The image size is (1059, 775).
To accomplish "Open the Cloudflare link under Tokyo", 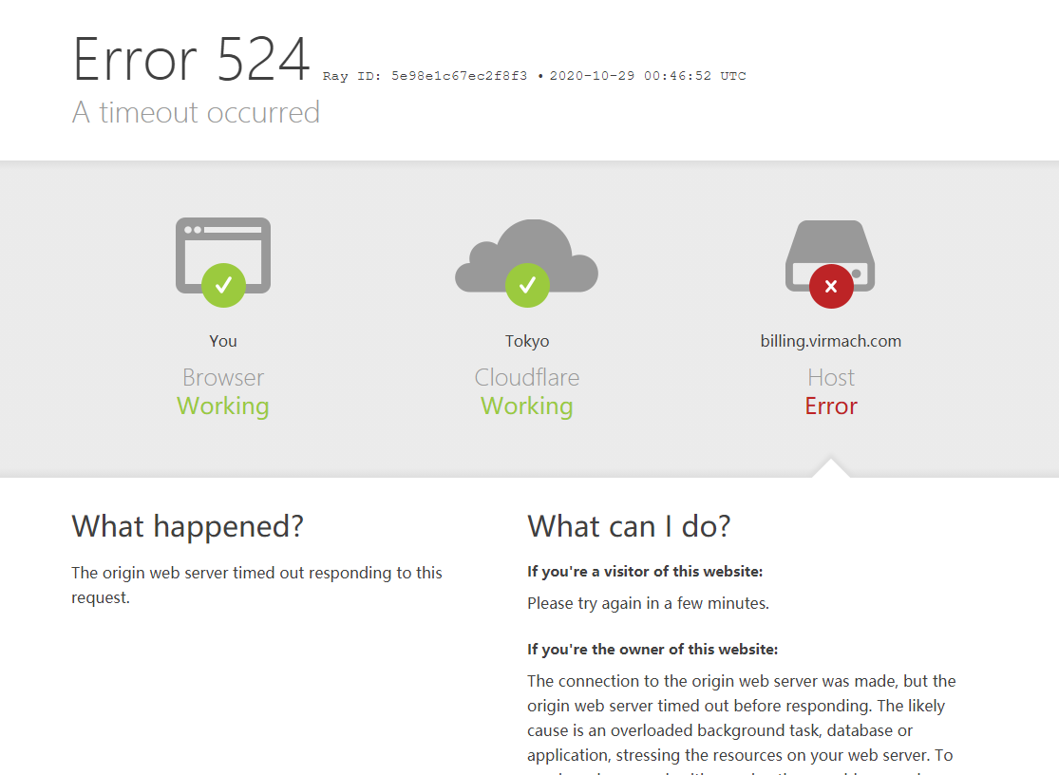I will coord(527,377).
